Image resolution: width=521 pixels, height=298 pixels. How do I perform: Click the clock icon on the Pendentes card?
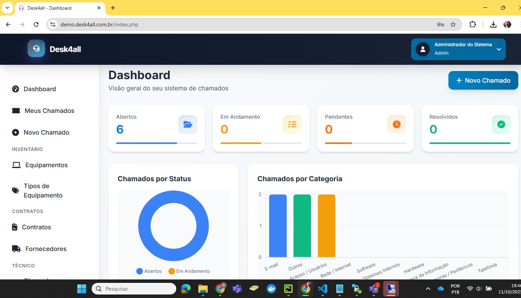pyautogui.click(x=396, y=124)
